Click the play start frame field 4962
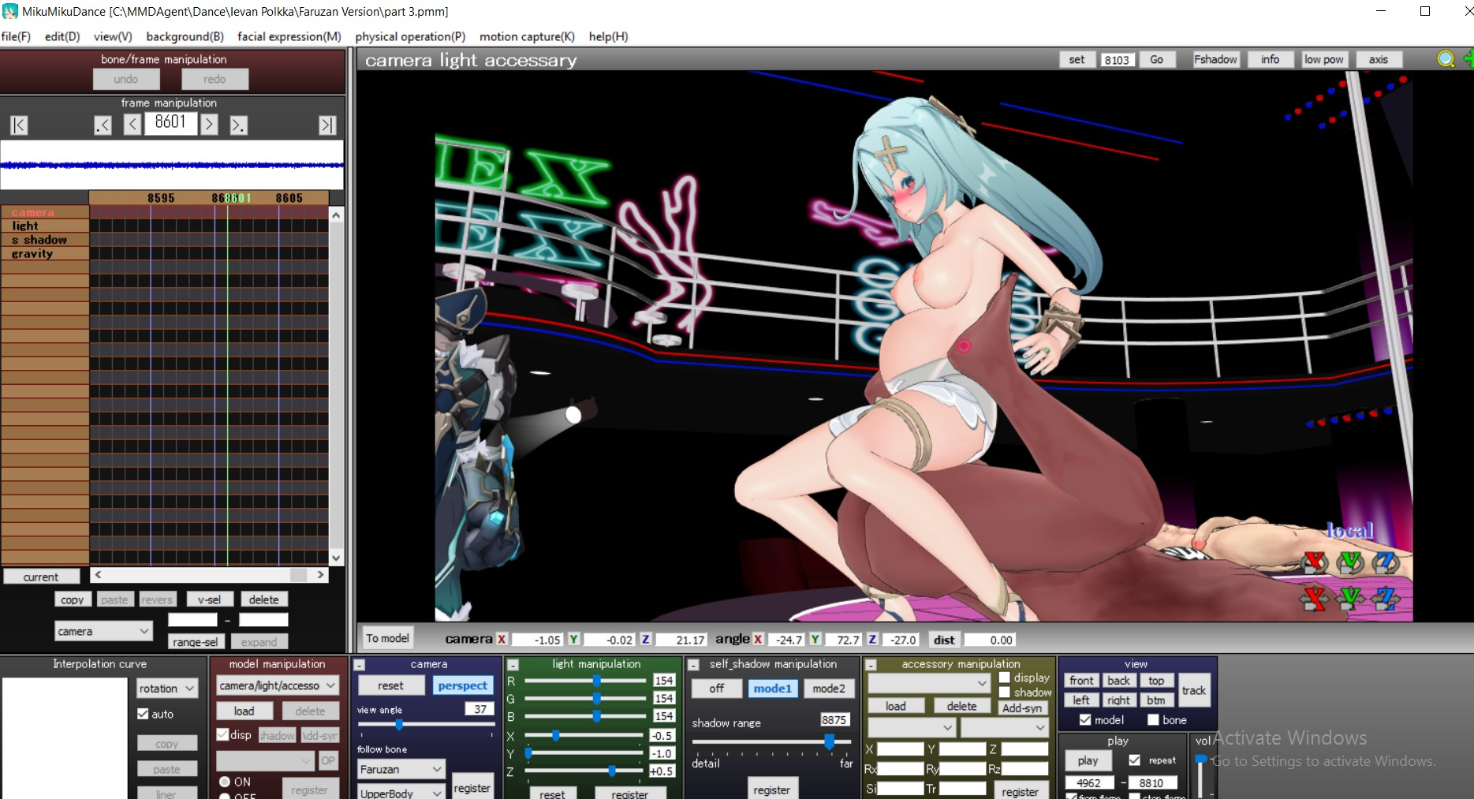 [x=1089, y=782]
